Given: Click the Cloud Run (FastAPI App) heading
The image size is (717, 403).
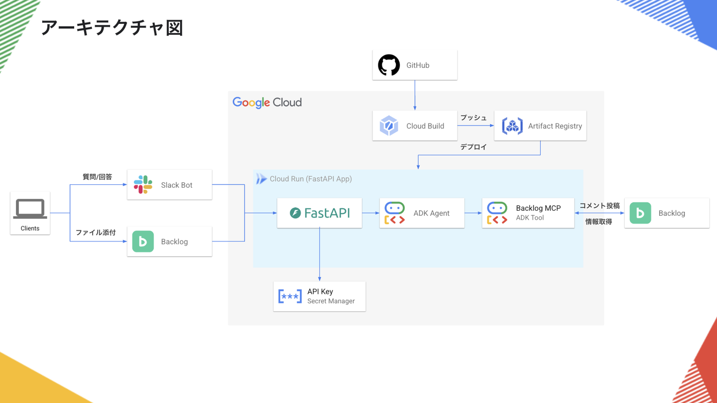Looking at the screenshot, I should (311, 179).
